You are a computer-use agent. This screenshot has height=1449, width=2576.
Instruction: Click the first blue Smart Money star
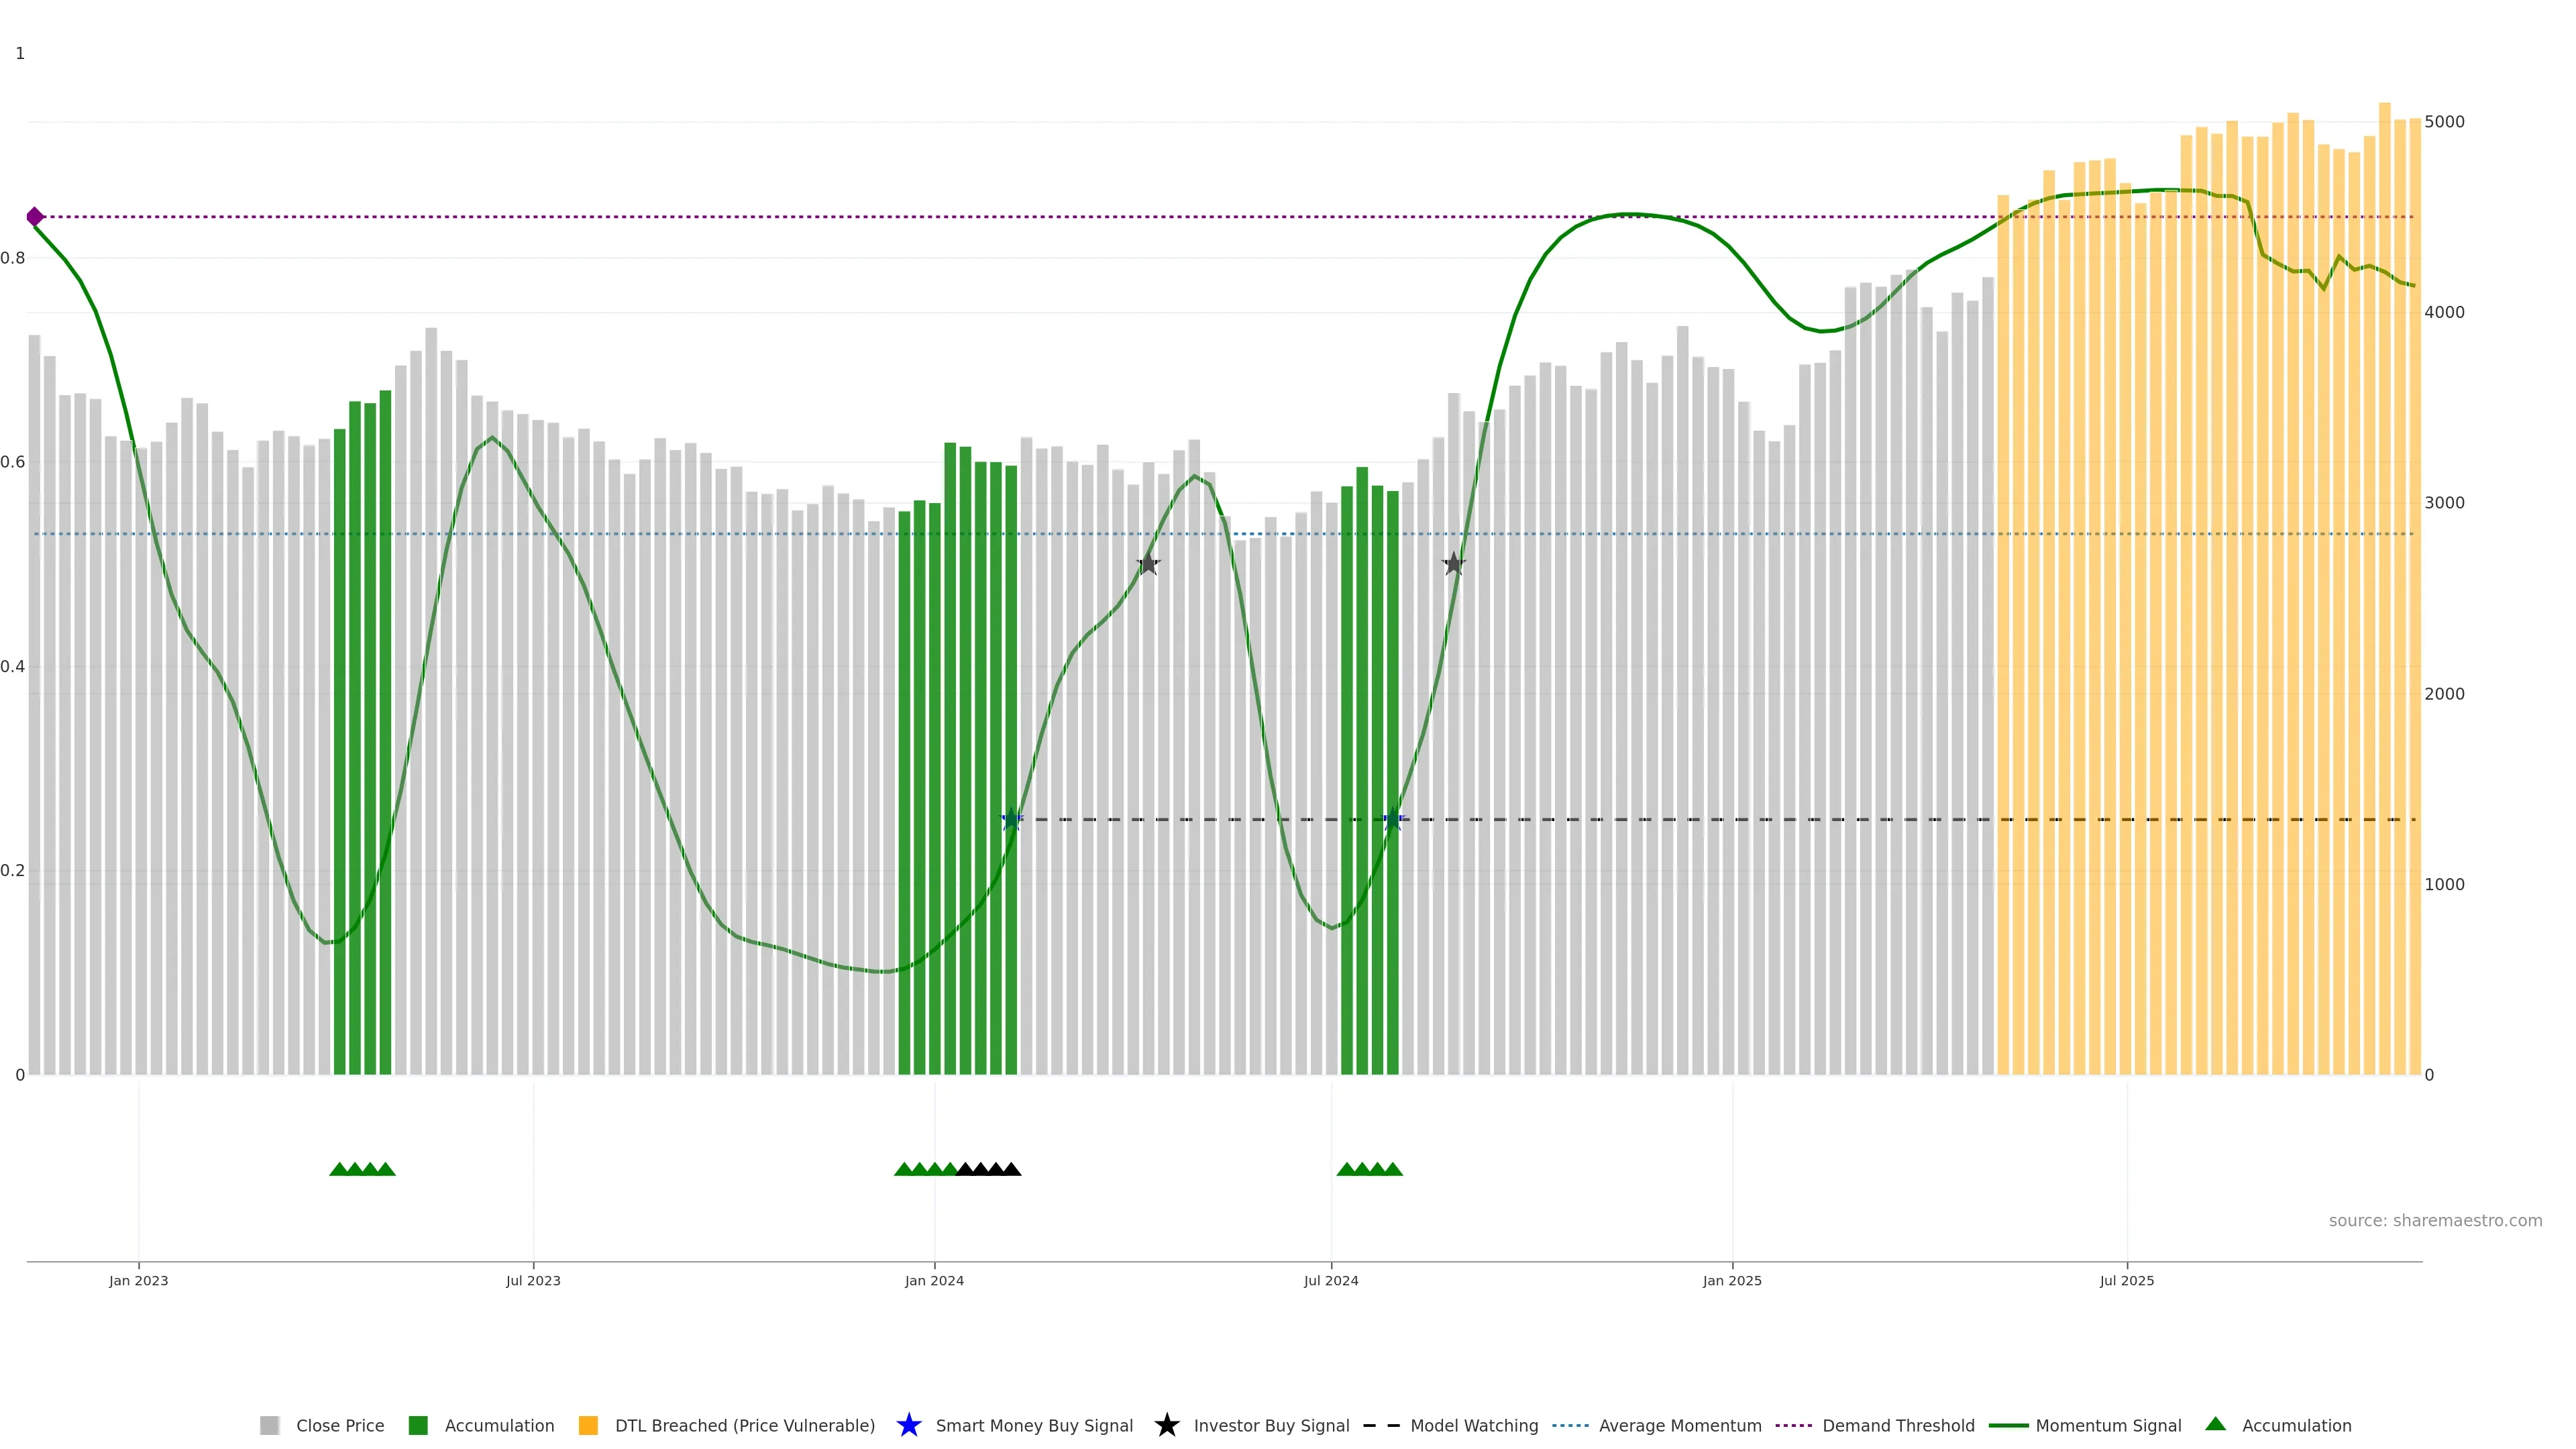pos(1011,819)
